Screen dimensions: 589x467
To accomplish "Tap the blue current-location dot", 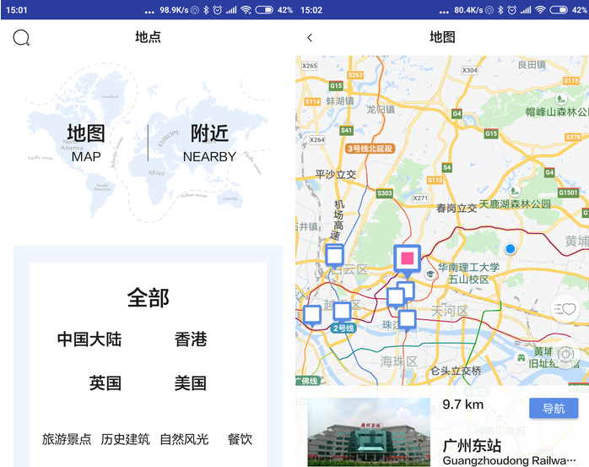I will click(x=511, y=248).
